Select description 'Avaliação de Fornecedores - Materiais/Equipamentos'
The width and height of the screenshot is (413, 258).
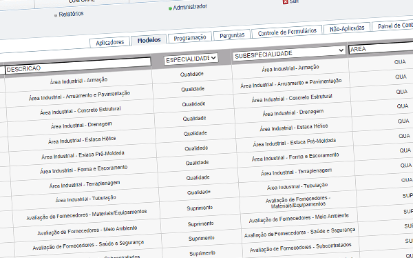[x=87, y=215]
